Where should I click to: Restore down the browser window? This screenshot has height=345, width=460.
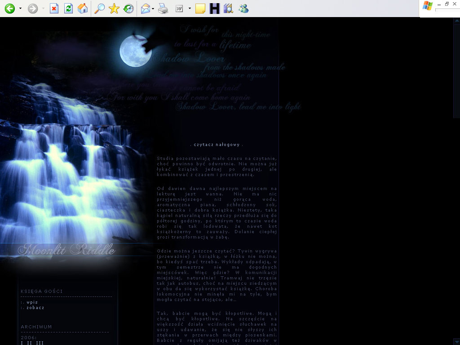[447, 4]
